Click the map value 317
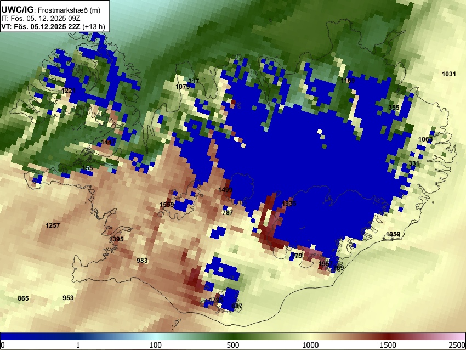466x350 pixels. click(x=194, y=81)
